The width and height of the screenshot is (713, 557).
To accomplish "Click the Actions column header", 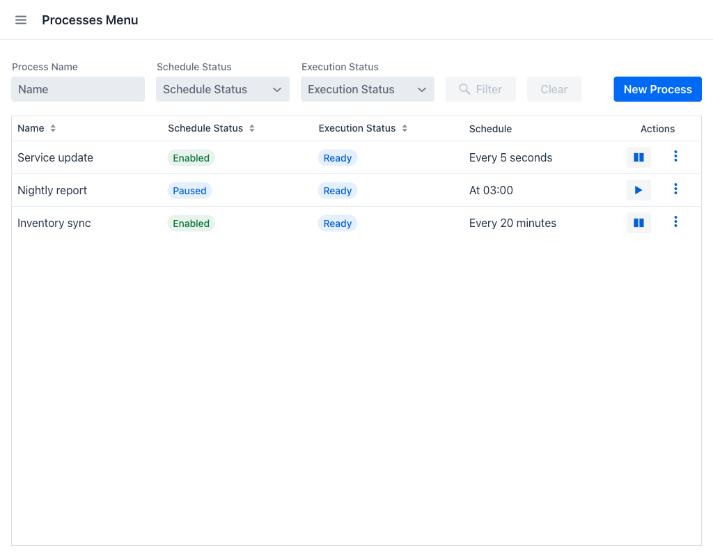I will point(657,129).
